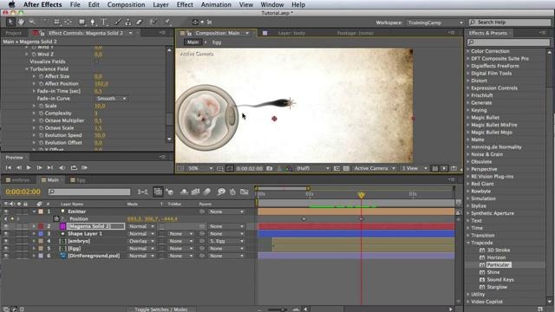Viewport: 555px width, 312px height.
Task: Hide the [DirtForeground.psd] layer eye toggle
Action: (x=6, y=256)
